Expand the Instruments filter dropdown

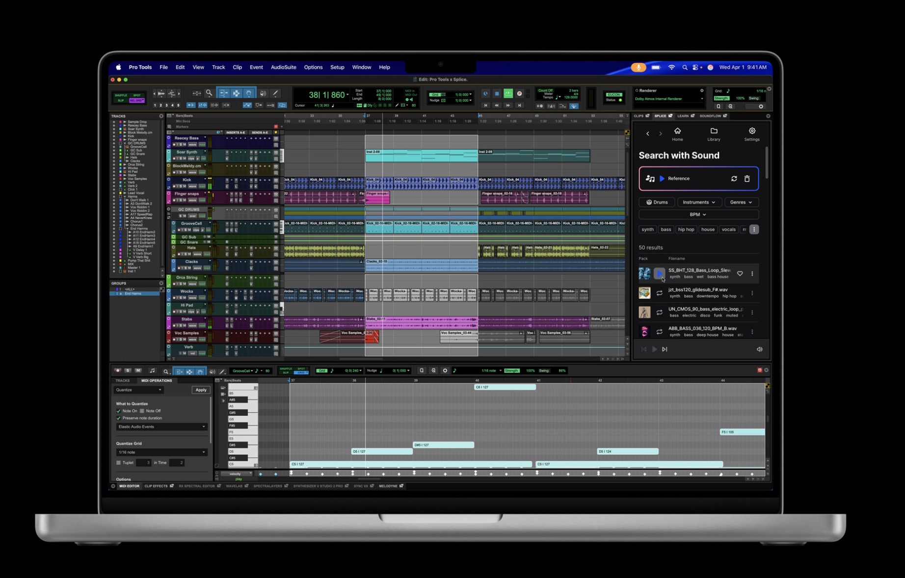point(699,202)
